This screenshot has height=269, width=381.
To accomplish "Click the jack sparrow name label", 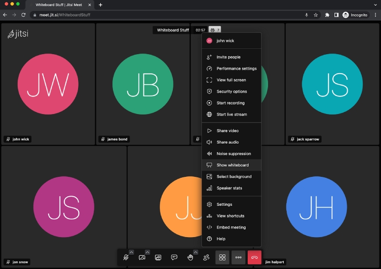I will (305, 139).
